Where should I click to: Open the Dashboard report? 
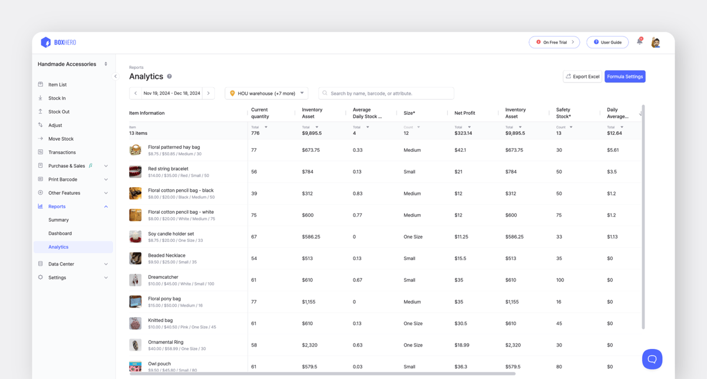61,233
